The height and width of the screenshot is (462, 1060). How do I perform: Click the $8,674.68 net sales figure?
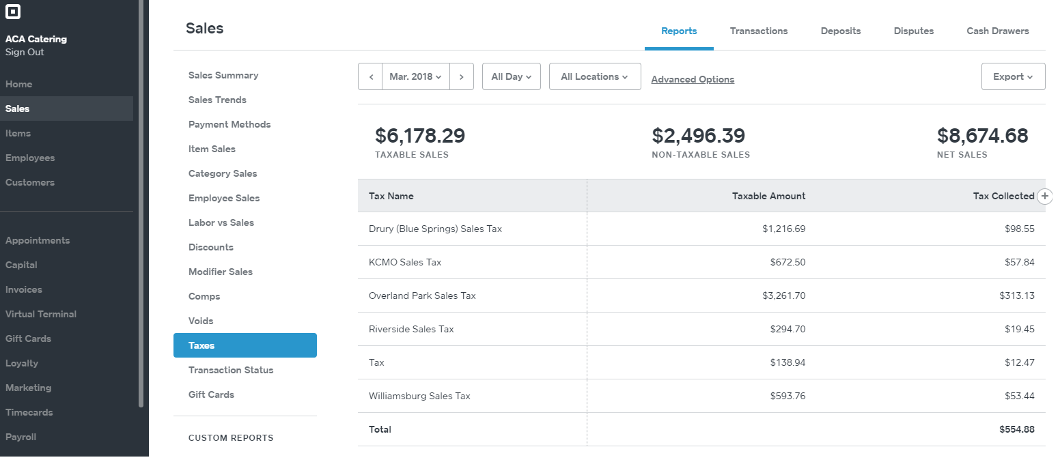983,136
